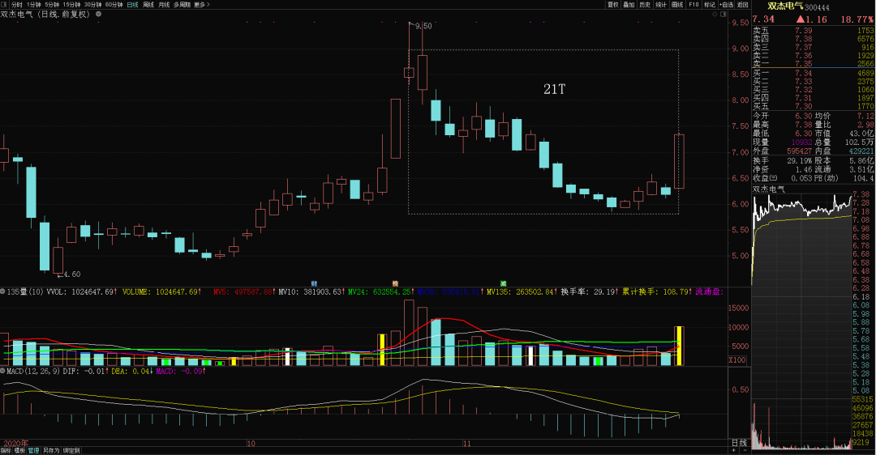This screenshot has height=455, width=876.
Task: Switch to the 15分钟 period tab
Action: tap(71, 5)
